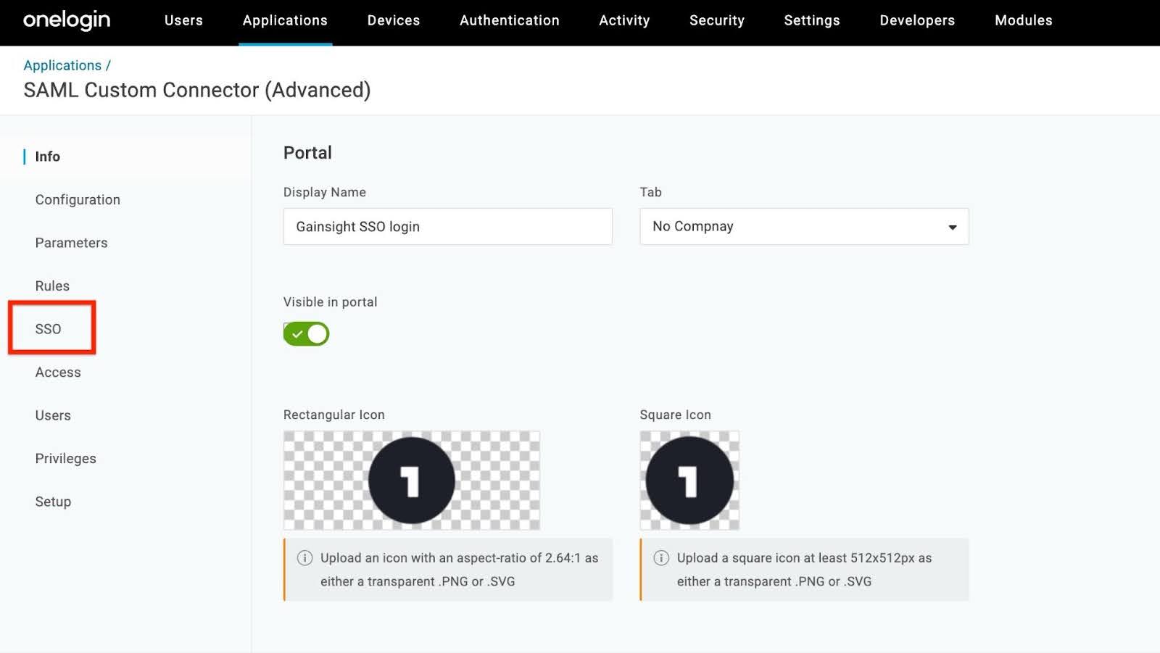This screenshot has height=653, width=1160.
Task: Click the info icon beside square icon requirements
Action: 660,558
